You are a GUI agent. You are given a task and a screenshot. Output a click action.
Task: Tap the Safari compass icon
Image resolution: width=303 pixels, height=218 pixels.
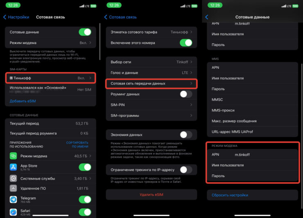[13, 212]
